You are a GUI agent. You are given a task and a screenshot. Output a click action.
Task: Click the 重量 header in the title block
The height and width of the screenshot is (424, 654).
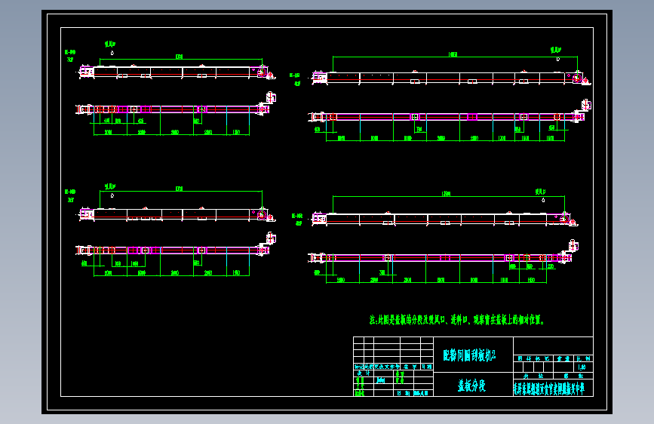coord(563,358)
